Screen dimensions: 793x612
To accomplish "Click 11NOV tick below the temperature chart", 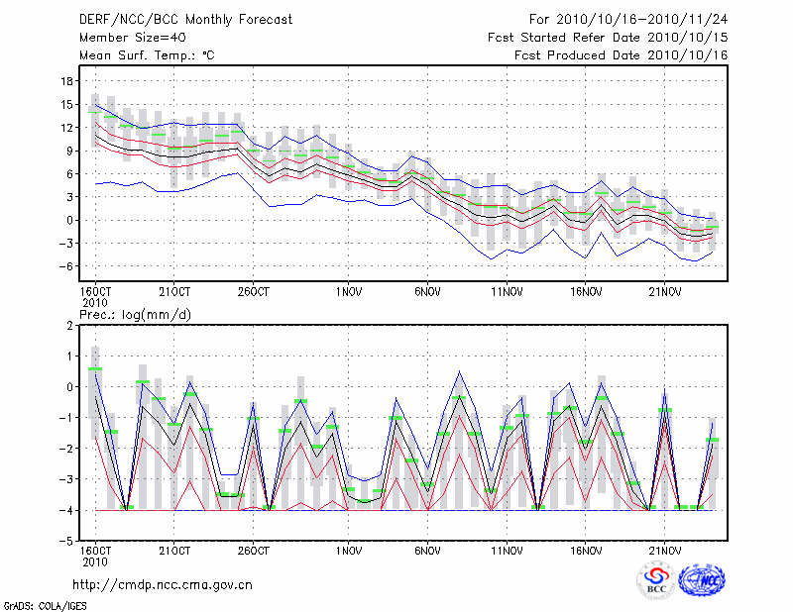I will [507, 292].
